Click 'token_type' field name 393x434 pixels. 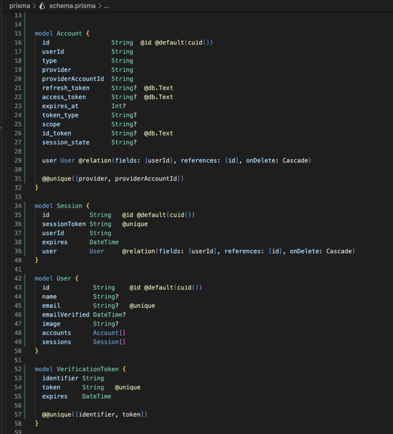tap(60, 115)
